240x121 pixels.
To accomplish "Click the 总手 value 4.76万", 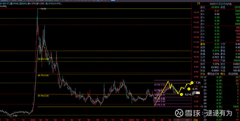I will click(x=216, y=57).
